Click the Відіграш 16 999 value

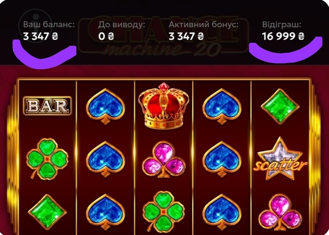click(x=283, y=37)
